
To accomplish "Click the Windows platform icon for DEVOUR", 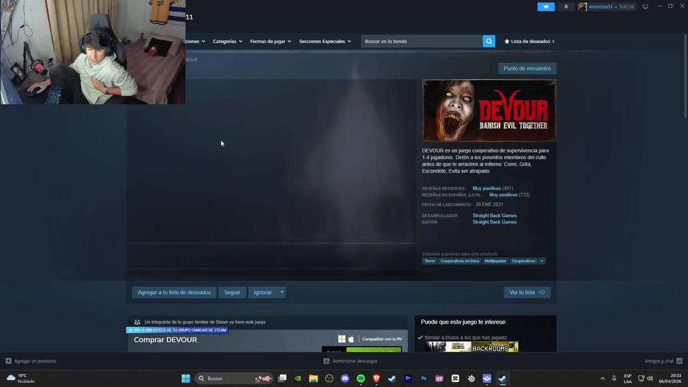I will pos(341,339).
